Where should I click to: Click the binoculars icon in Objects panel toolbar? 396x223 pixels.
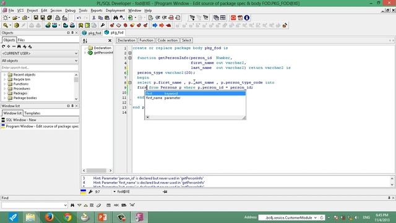point(19,46)
